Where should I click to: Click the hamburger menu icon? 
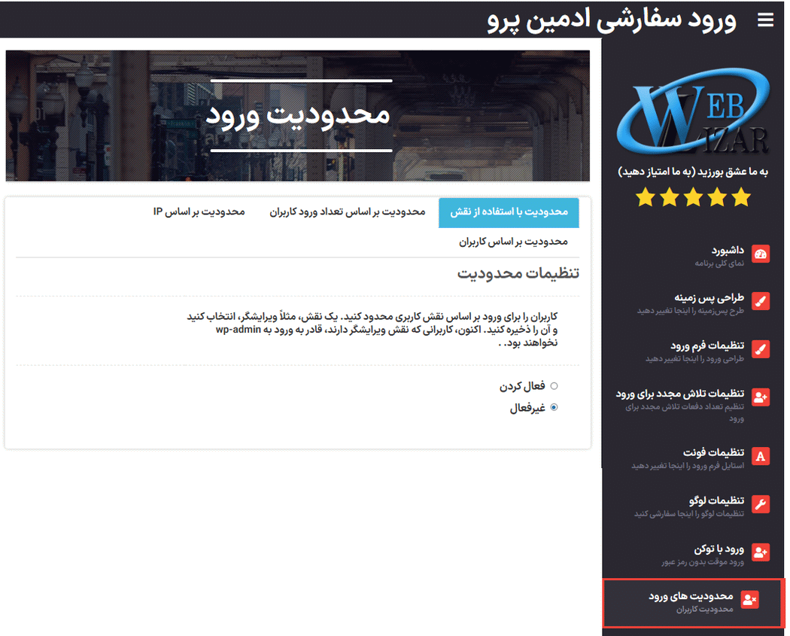[x=765, y=20]
